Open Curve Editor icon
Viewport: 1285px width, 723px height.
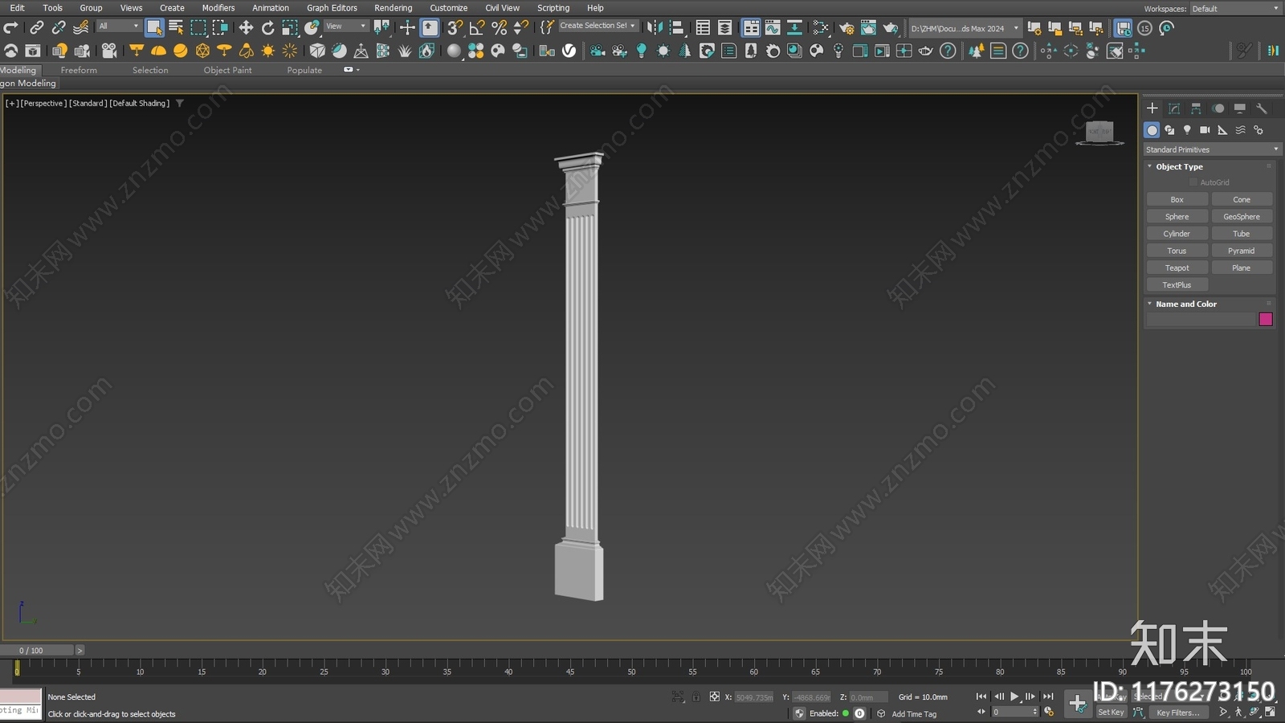[x=773, y=28]
